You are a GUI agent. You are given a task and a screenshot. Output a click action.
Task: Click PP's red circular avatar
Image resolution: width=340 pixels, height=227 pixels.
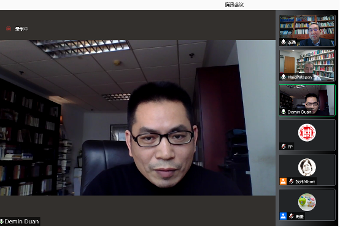(307, 133)
